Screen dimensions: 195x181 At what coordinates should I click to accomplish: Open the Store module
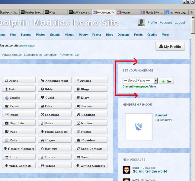point(19,157)
